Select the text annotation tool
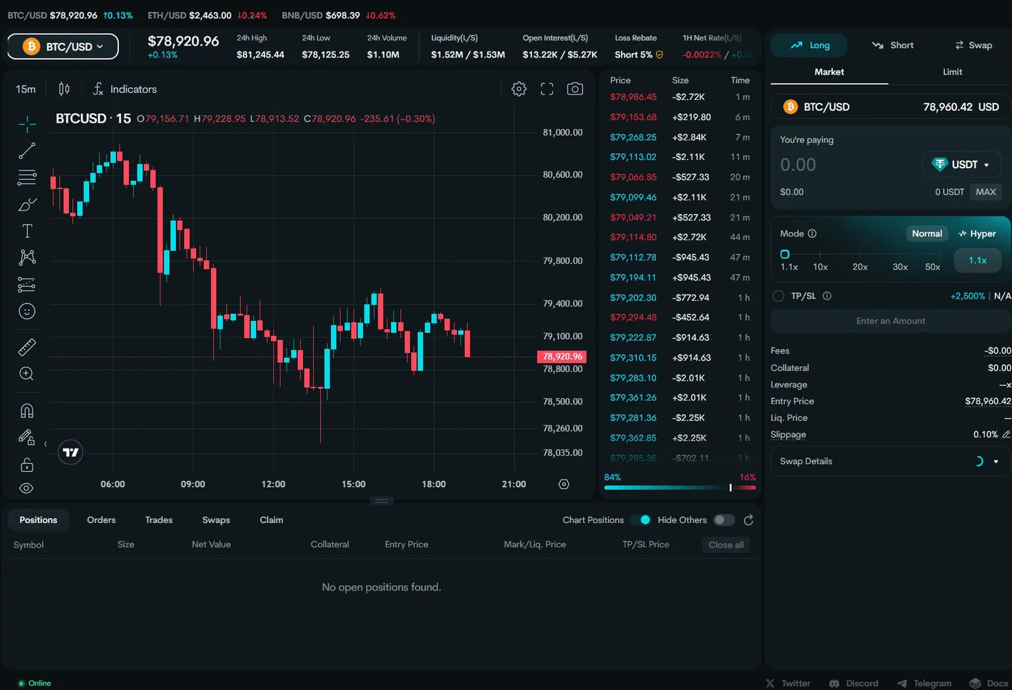 pyautogui.click(x=27, y=231)
